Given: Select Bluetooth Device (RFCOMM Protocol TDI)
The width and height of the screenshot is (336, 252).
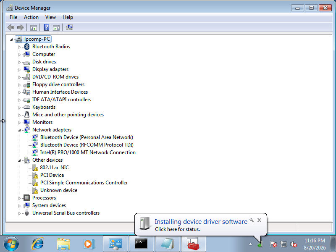Looking at the screenshot, I should click(x=87, y=145).
